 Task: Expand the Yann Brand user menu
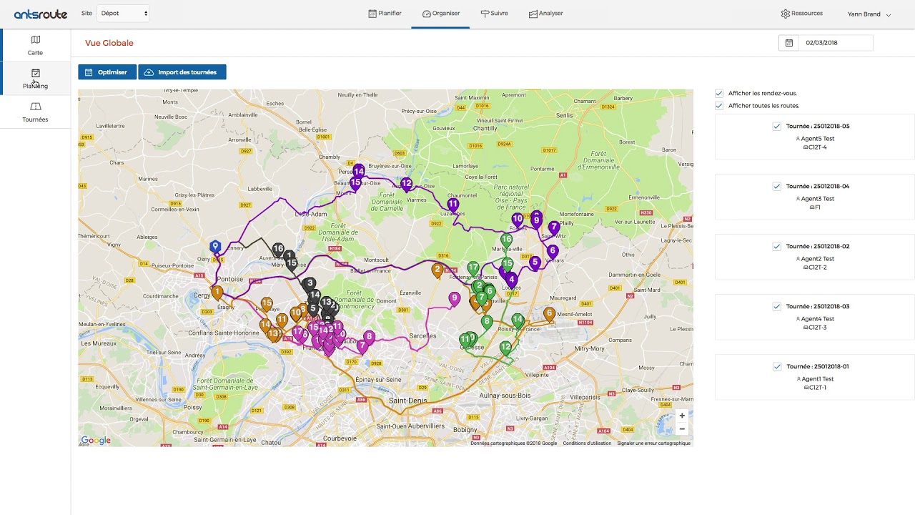tap(869, 14)
